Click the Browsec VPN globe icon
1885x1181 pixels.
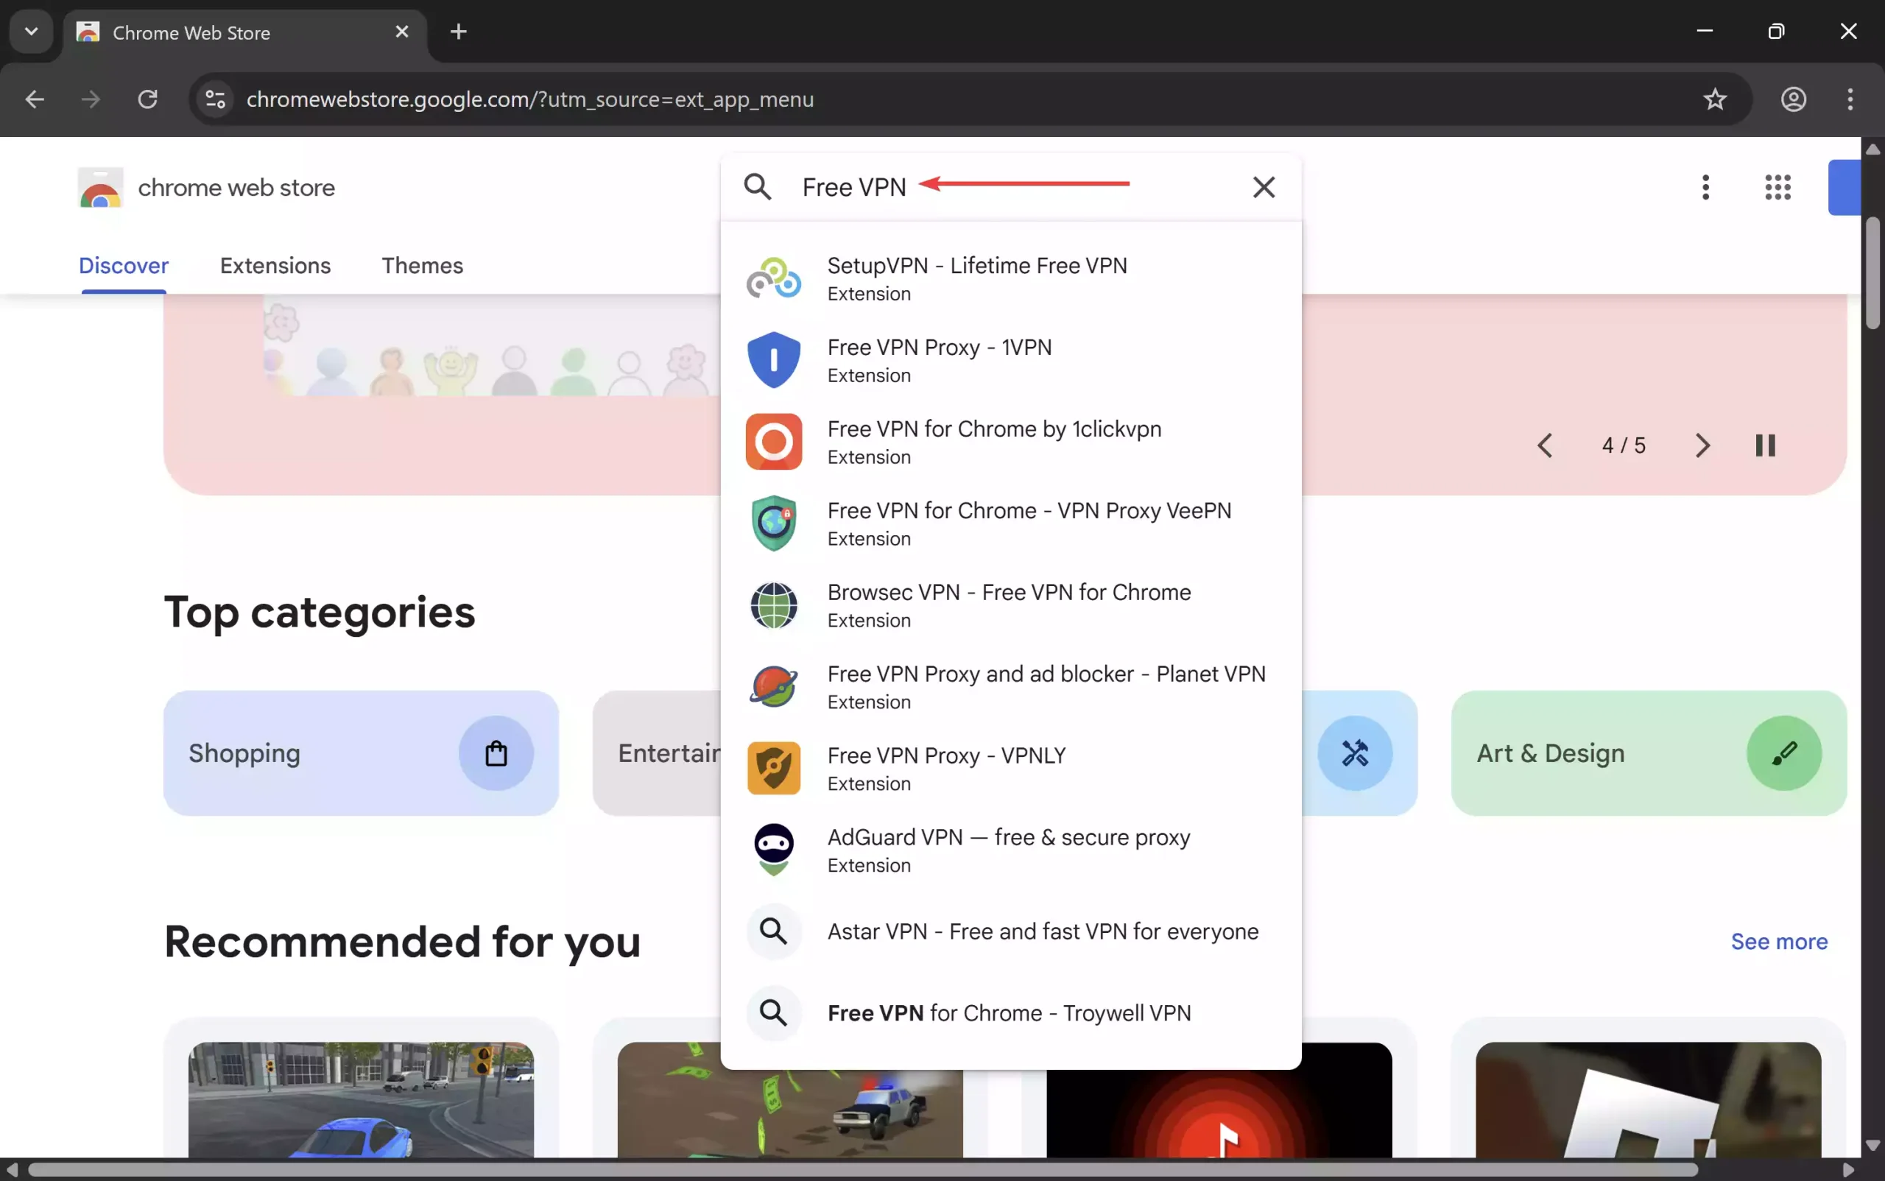tap(773, 604)
